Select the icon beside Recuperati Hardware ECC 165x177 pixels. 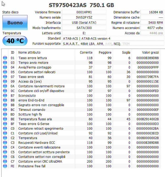tap(5, 142)
